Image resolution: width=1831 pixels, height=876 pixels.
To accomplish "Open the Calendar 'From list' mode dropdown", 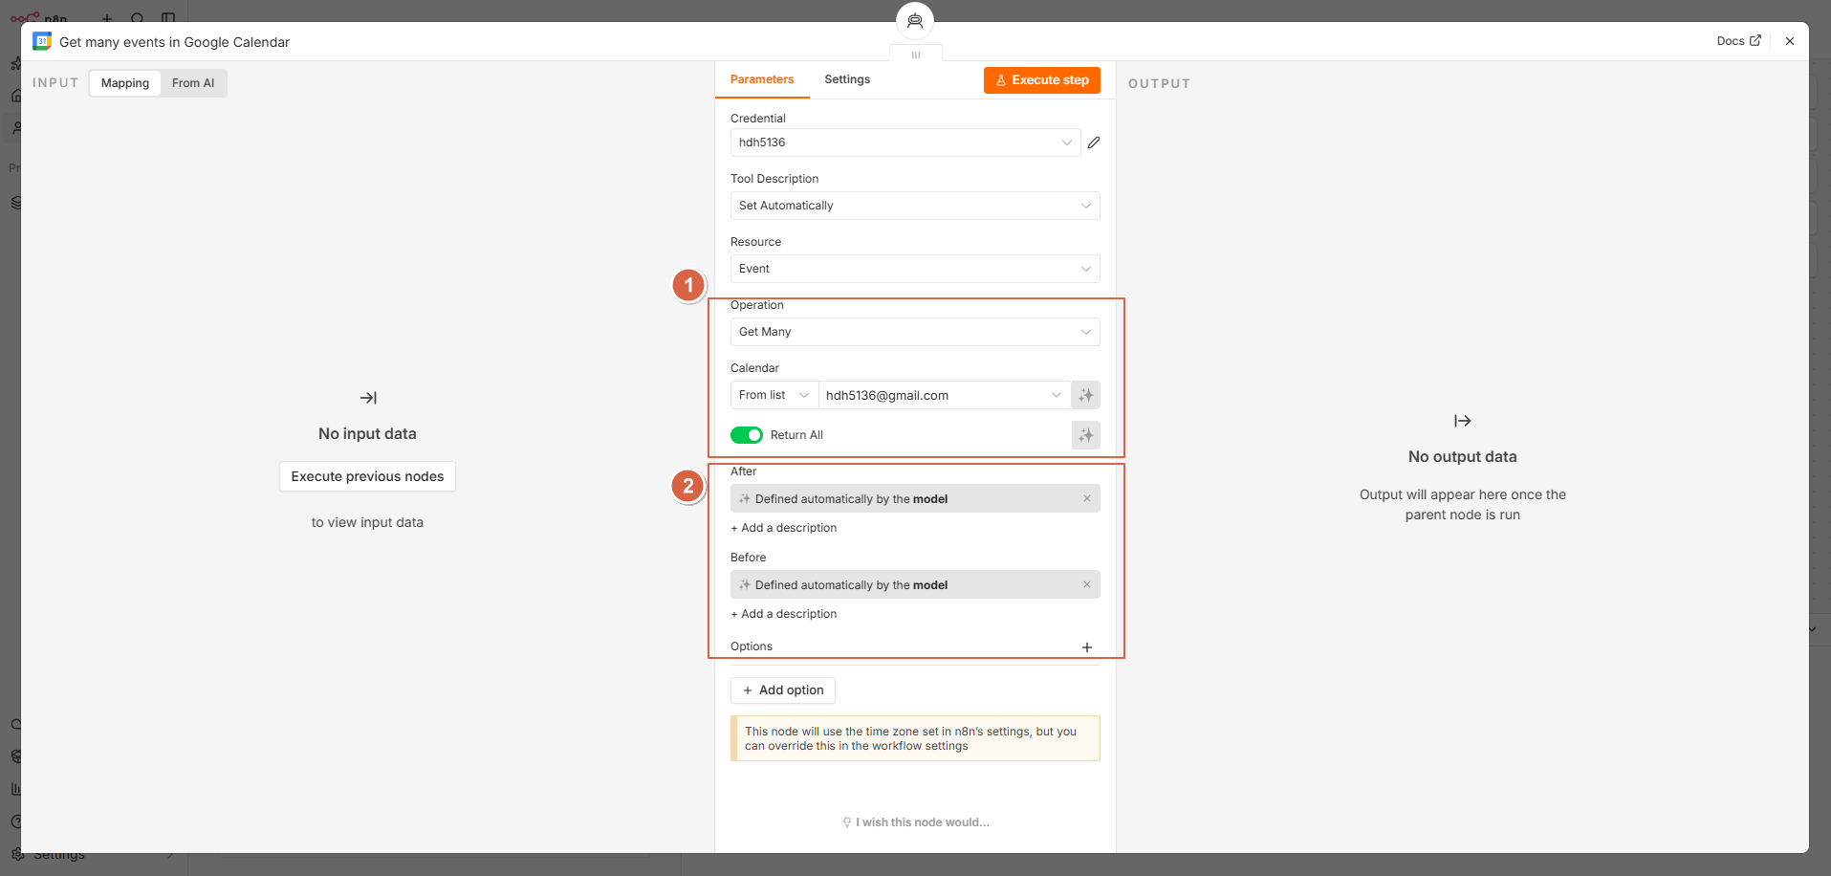I will (x=774, y=395).
